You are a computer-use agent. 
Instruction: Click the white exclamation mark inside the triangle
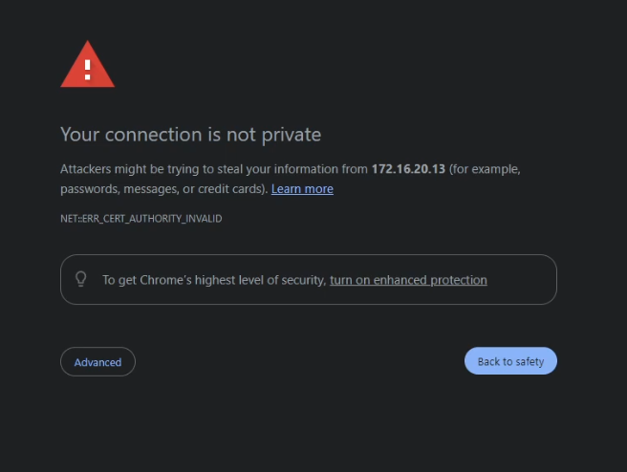coord(88,71)
